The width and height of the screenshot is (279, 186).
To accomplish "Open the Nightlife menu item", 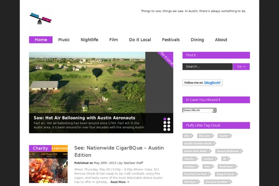I will (89, 40).
